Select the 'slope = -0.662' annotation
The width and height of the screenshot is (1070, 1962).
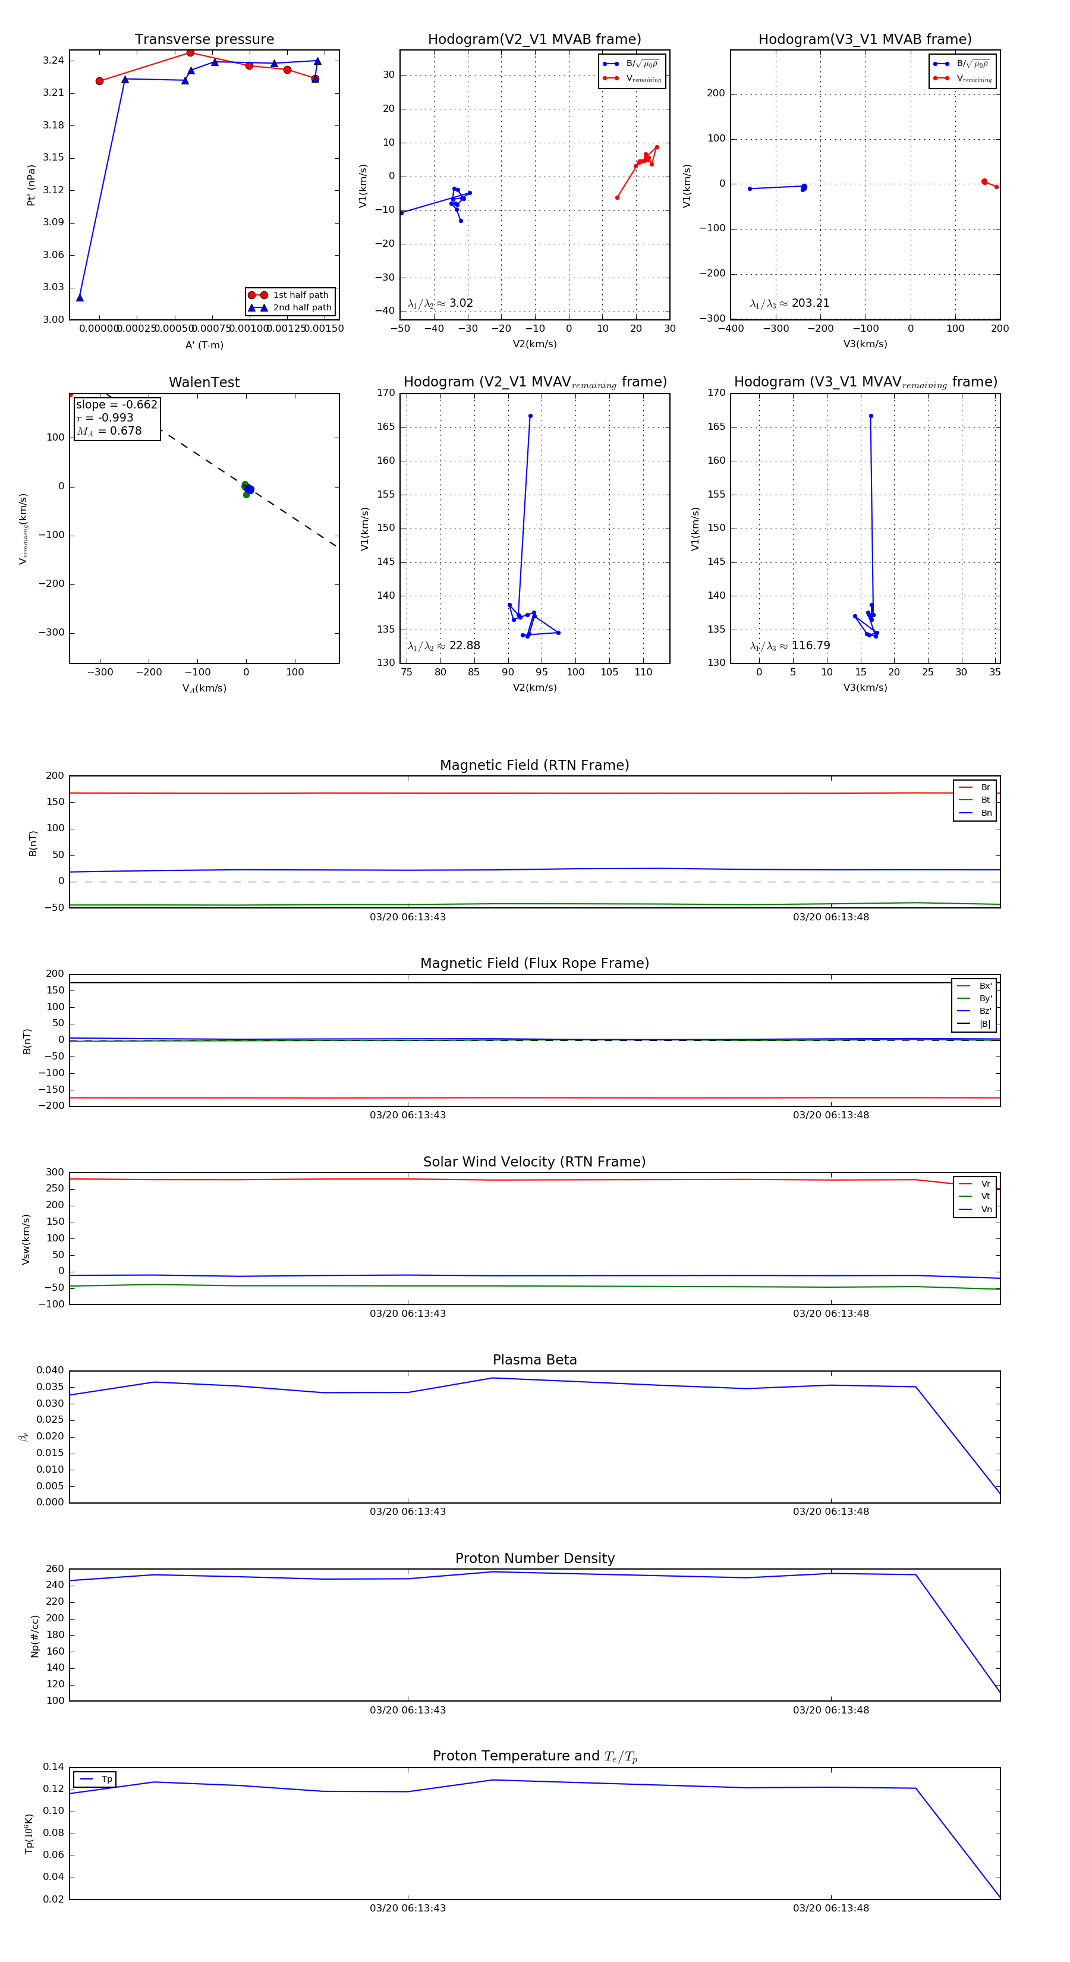click(117, 404)
